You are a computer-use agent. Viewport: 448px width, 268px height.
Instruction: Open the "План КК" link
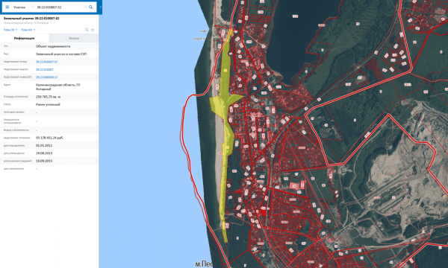[28, 30]
